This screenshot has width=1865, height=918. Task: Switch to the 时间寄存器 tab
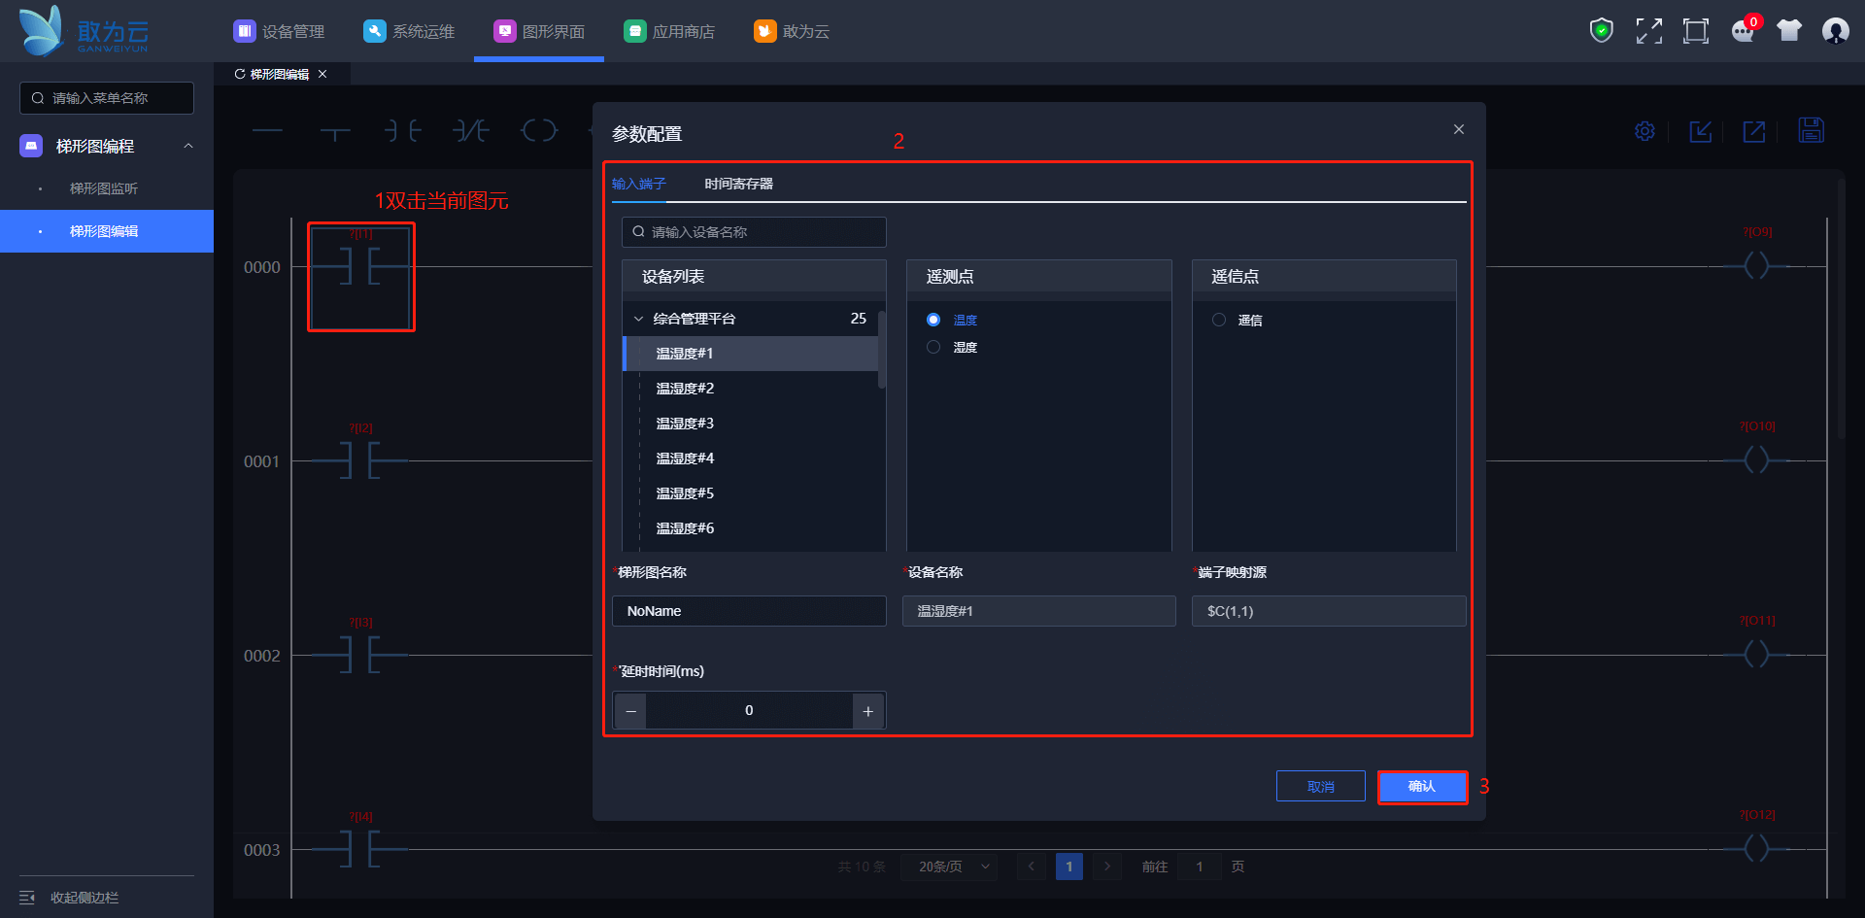click(738, 184)
